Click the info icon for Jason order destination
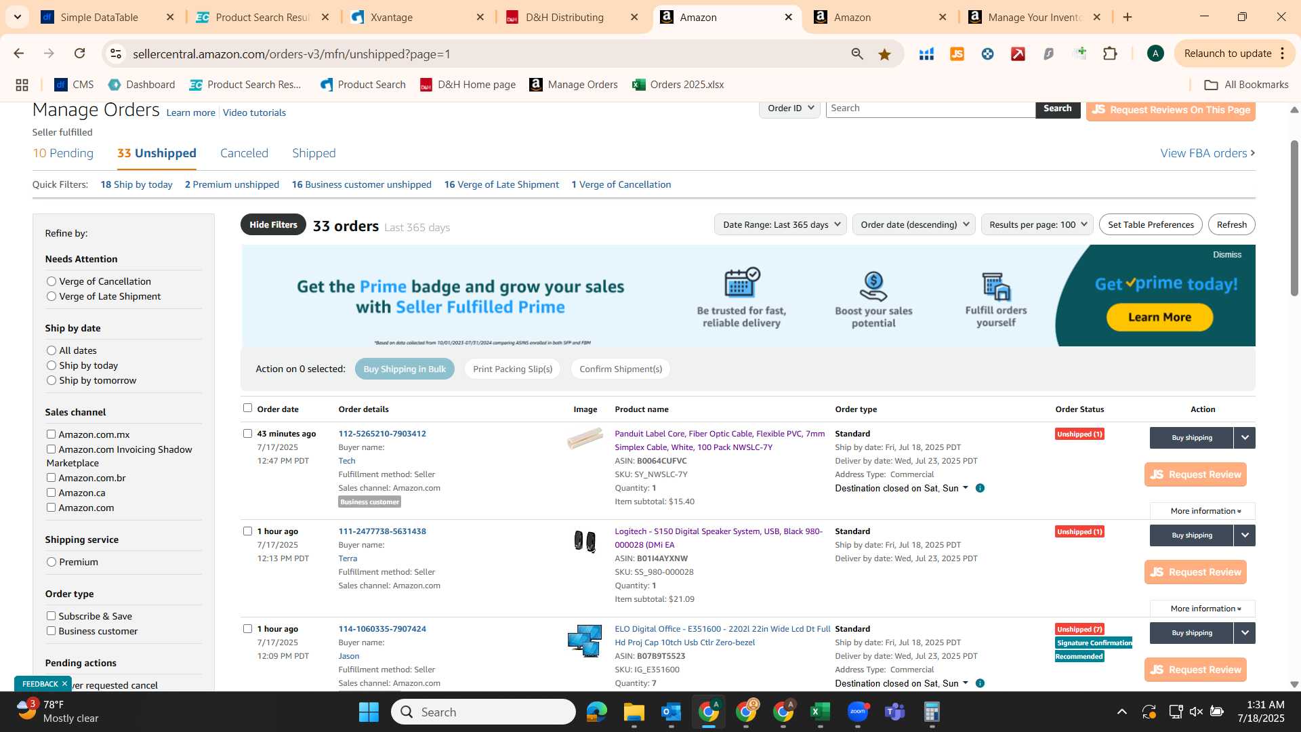Screen dimensions: 1301x732 click(980, 683)
